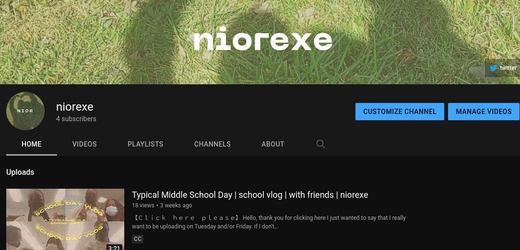Open the VIDEOS tab
The height and width of the screenshot is (250, 520).
coord(84,144)
